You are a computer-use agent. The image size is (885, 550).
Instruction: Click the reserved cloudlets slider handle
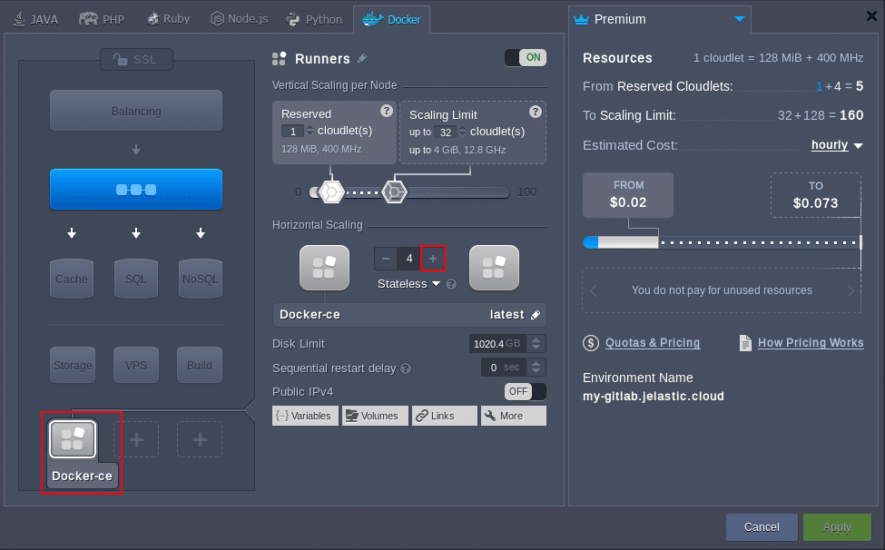[331, 192]
